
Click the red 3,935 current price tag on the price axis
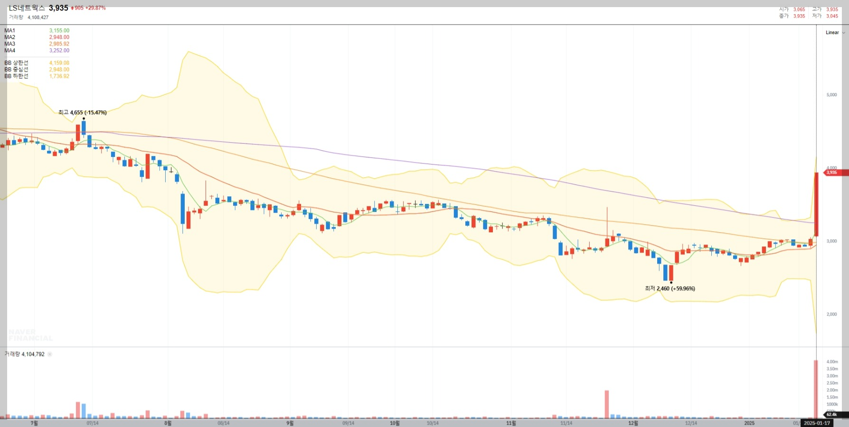pos(836,173)
